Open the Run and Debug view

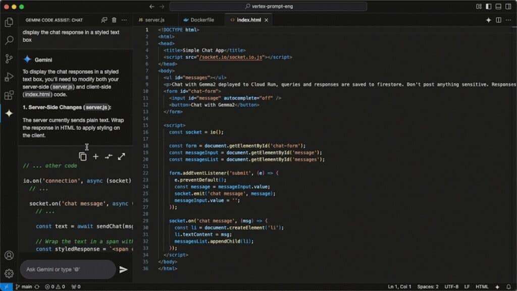(x=9, y=77)
